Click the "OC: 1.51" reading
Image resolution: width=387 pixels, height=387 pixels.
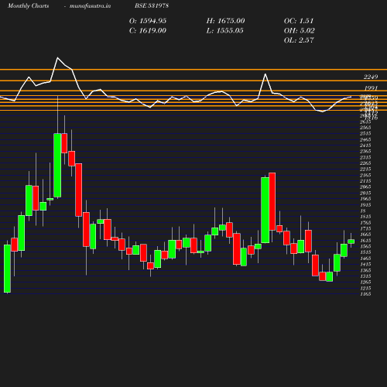pos(299,21)
